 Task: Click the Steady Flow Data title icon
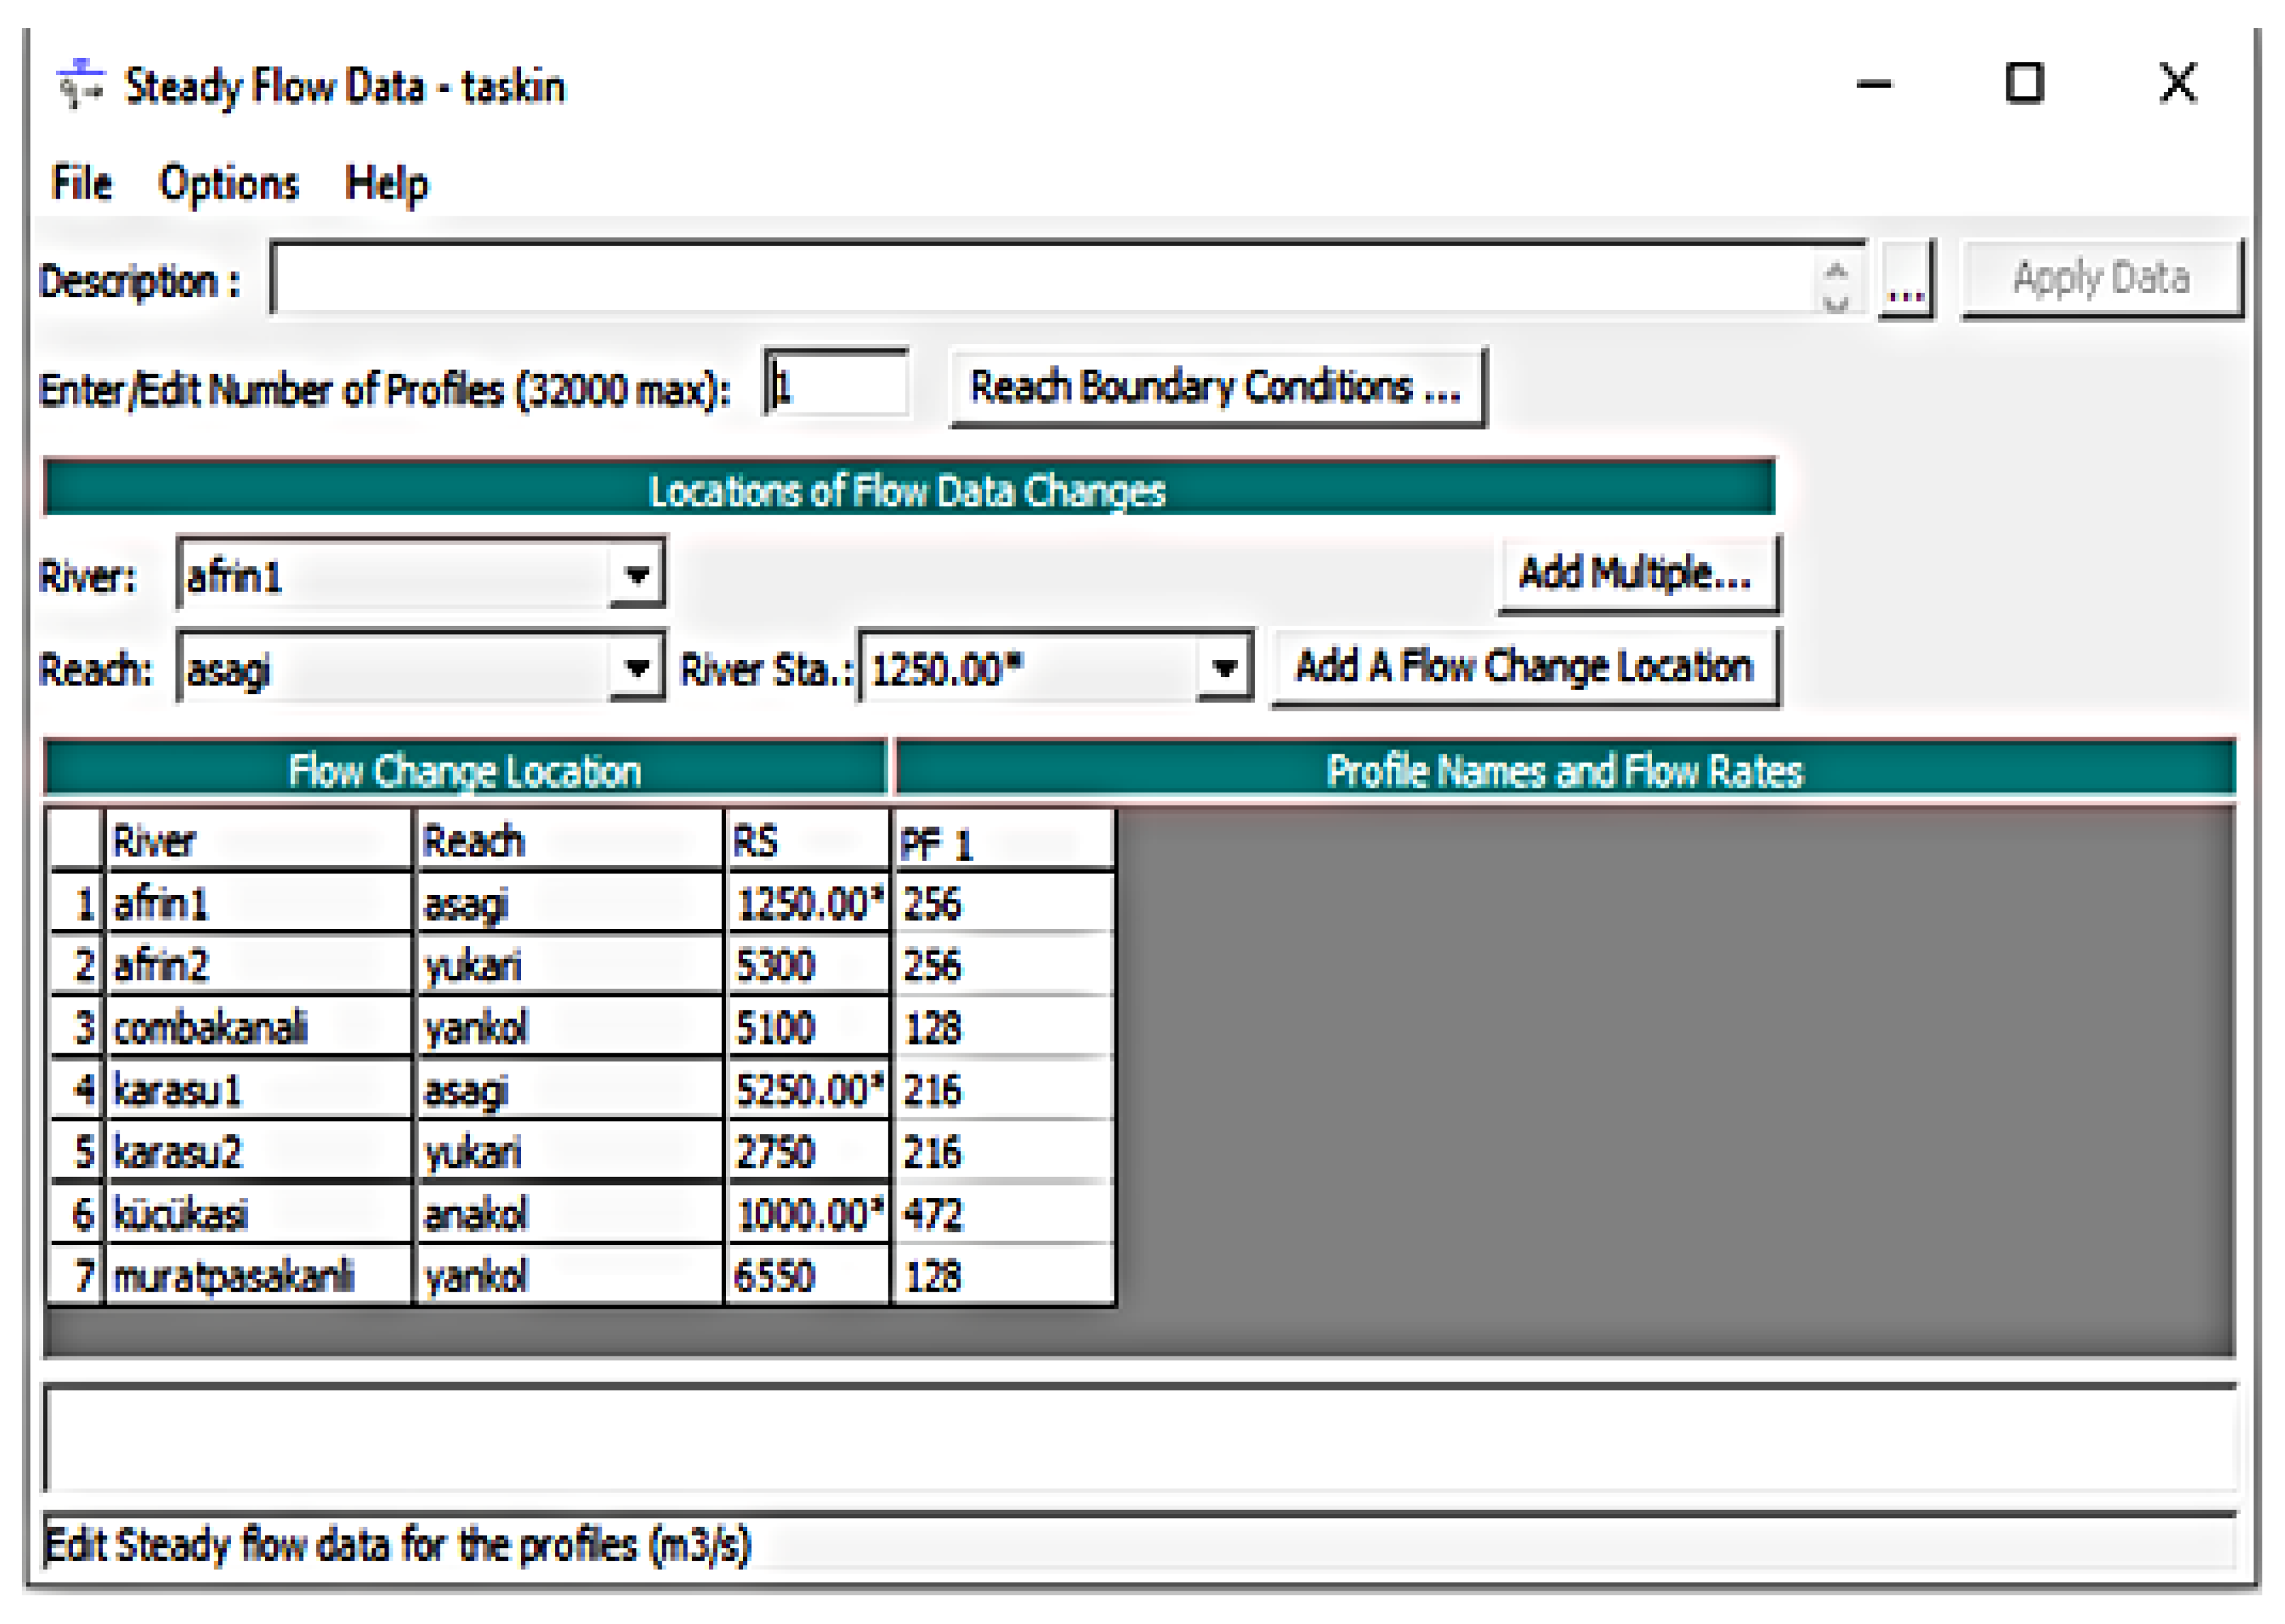pos(81,85)
